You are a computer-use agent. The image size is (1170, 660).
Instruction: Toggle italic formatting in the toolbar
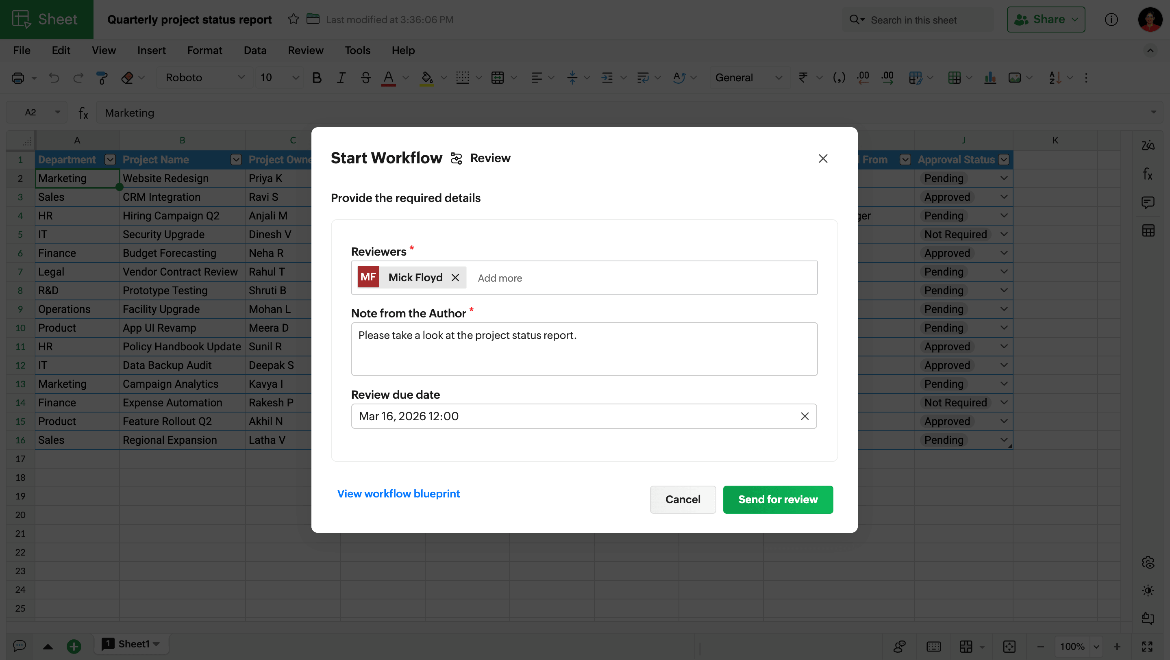point(341,78)
